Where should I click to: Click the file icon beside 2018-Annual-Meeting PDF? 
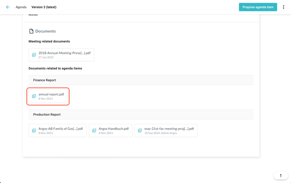pos(34,55)
